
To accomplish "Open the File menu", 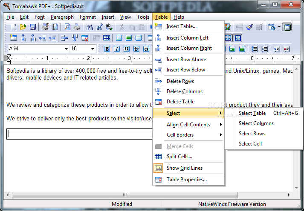I will point(10,17).
